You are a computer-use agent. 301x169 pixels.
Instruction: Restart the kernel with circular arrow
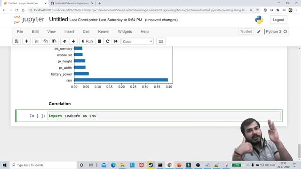(108, 41)
